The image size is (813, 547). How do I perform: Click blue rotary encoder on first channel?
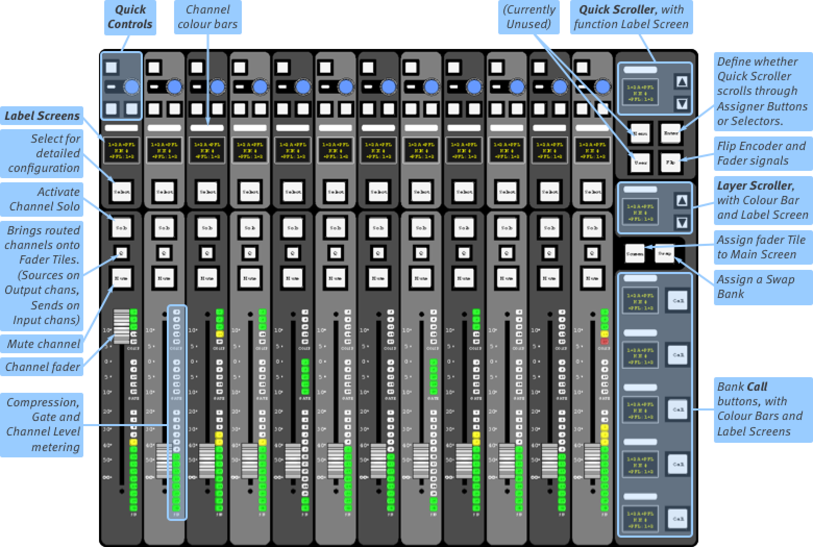(131, 87)
